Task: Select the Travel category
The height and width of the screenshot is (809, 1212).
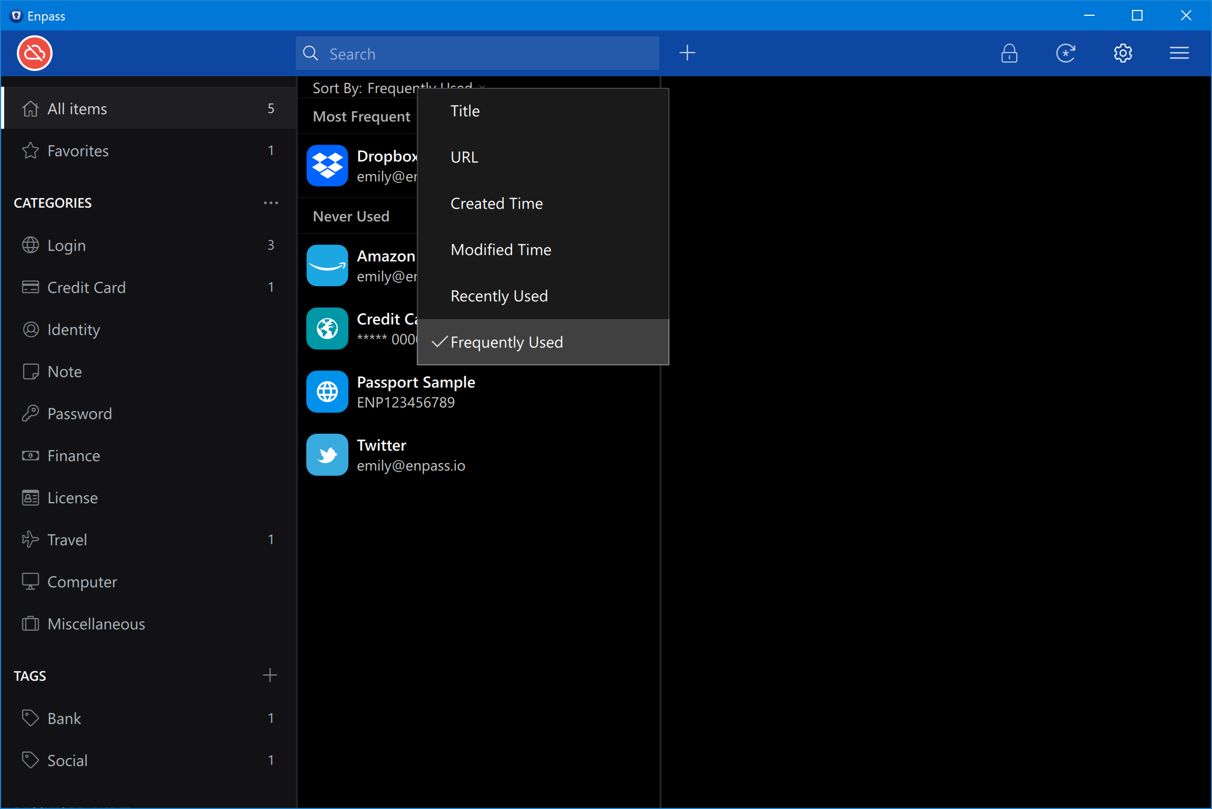Action: (x=149, y=539)
